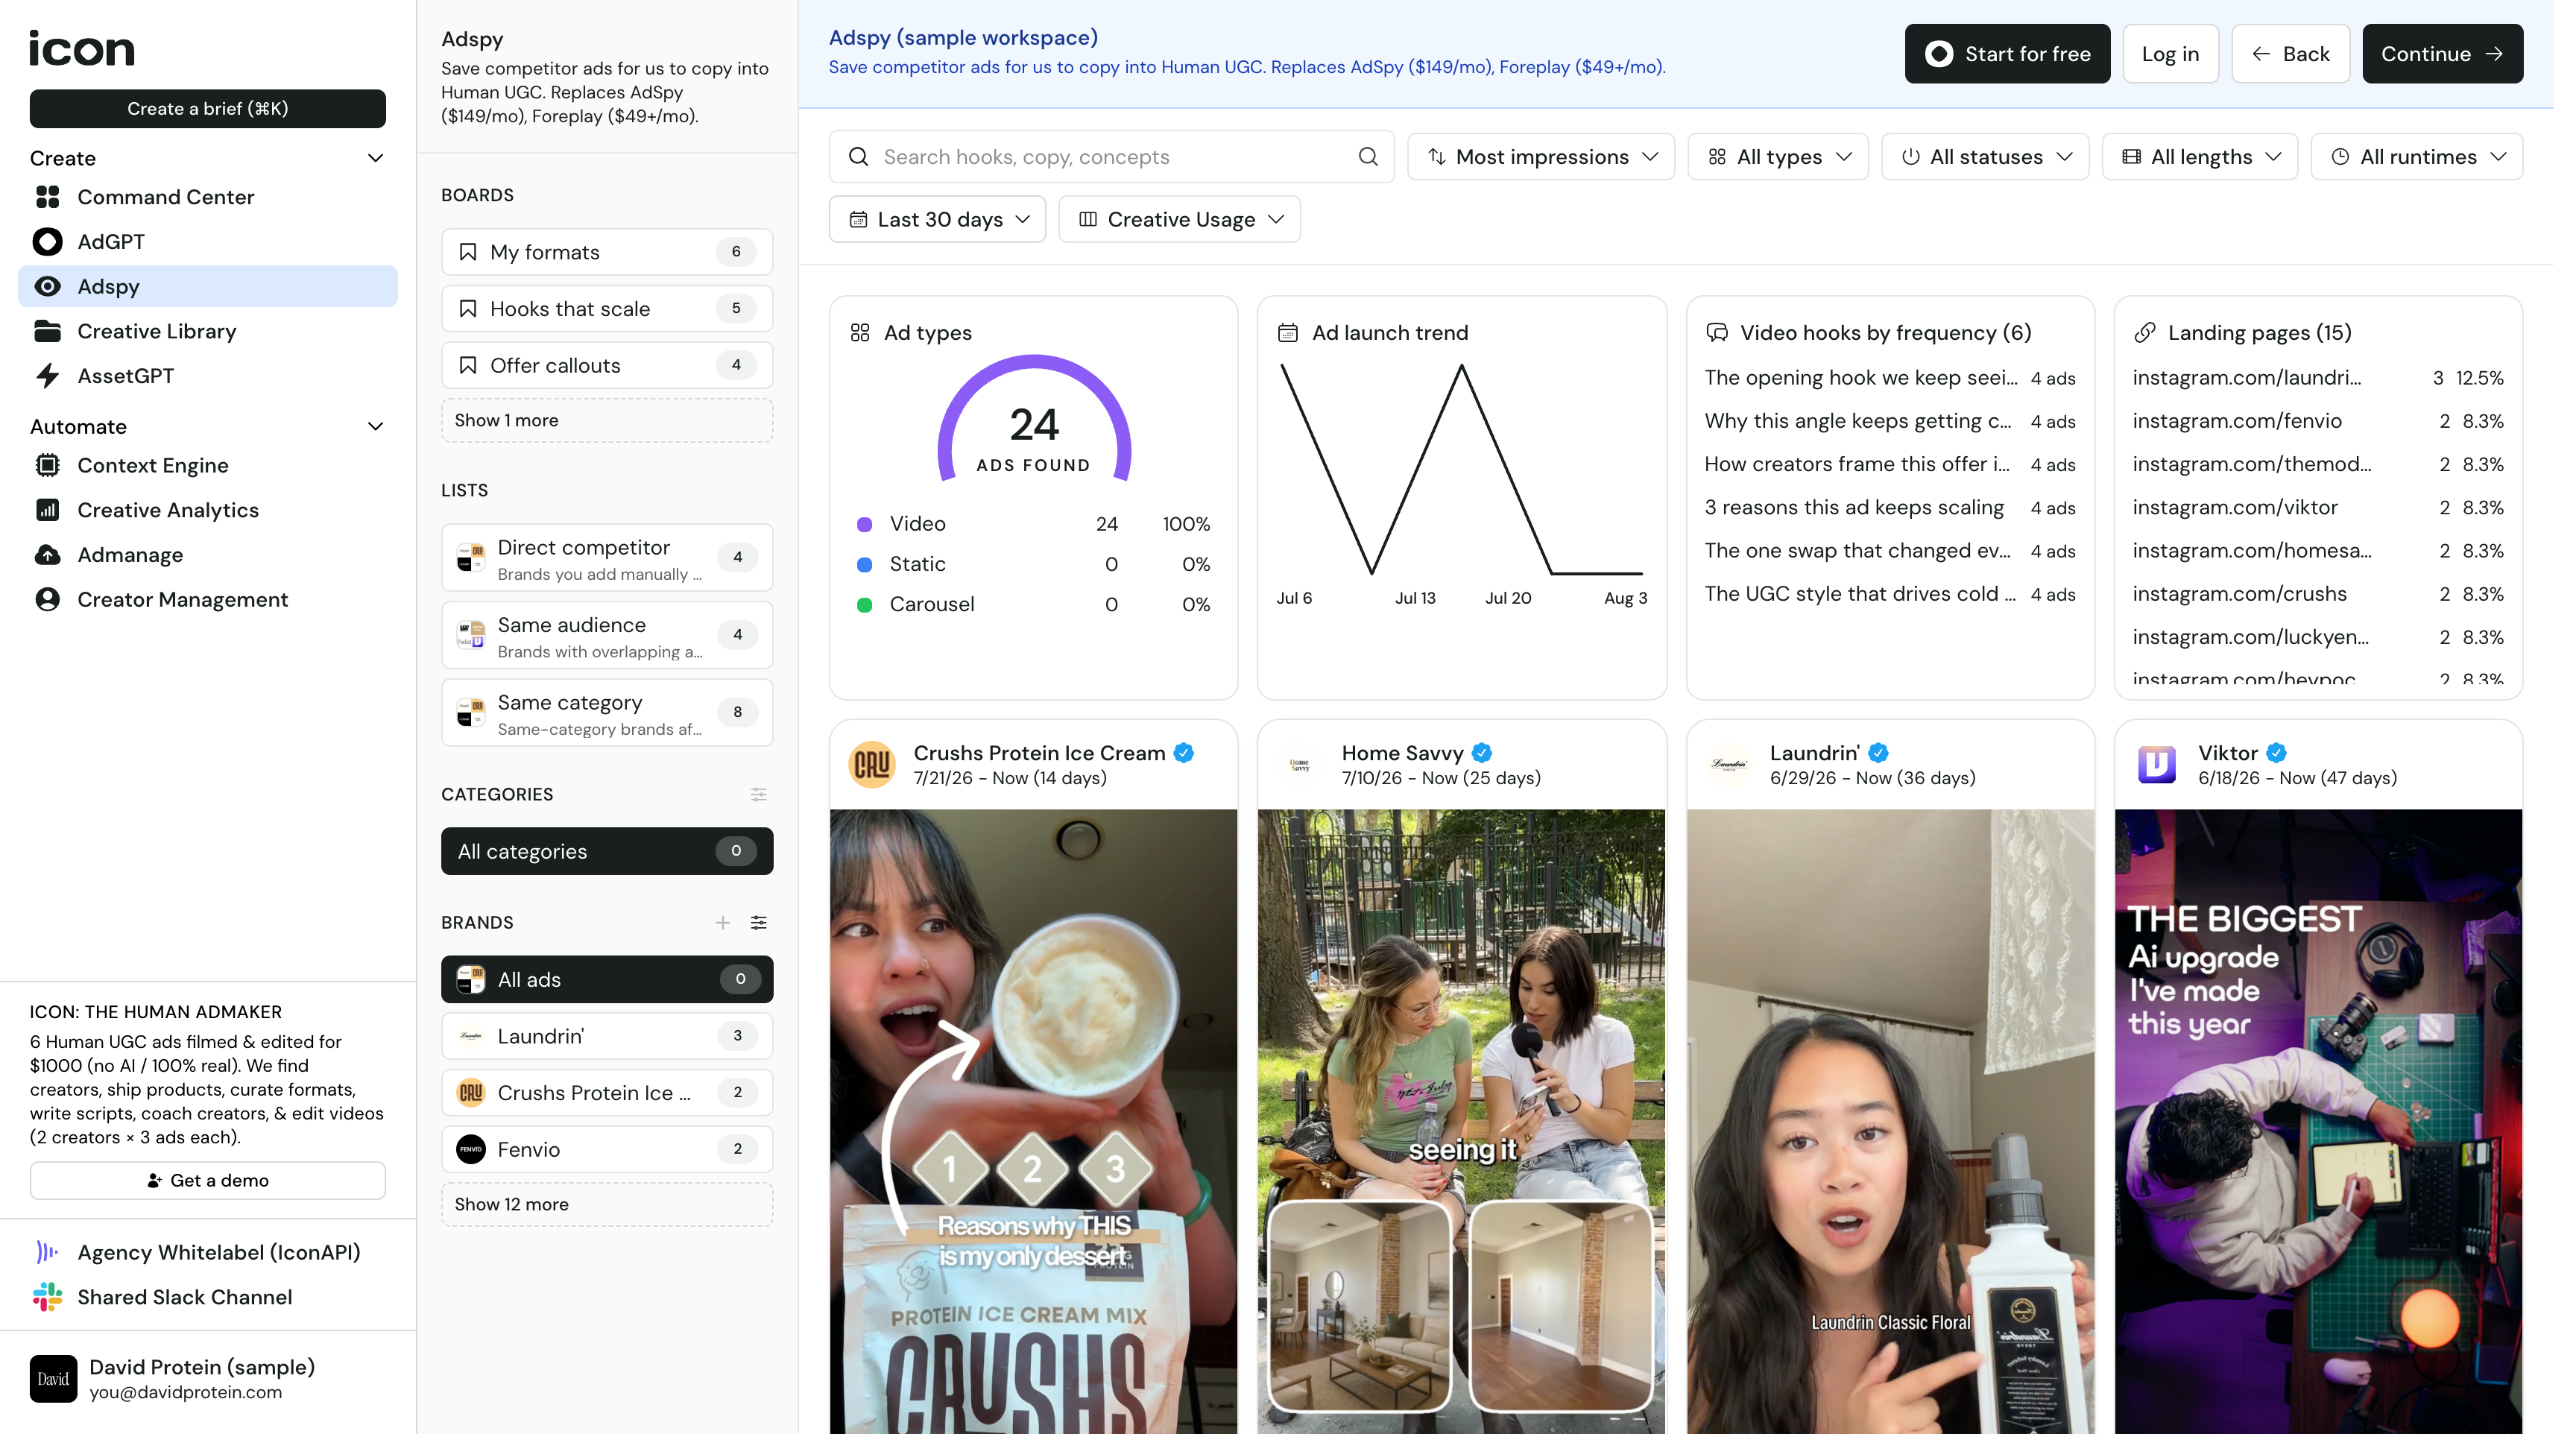Select the Same audience list
The image size is (2576, 1434).
pos(607,635)
